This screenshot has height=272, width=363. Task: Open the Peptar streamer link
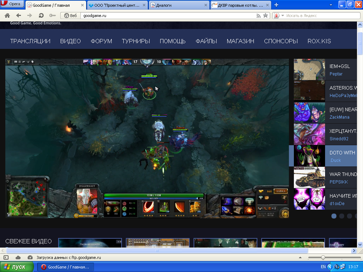coord(336,74)
